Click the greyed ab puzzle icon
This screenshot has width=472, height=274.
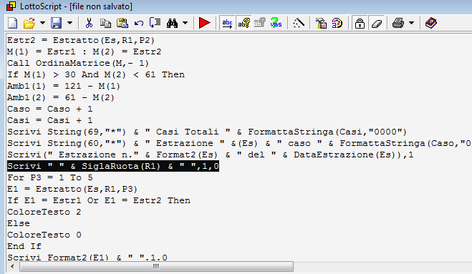pos(259,23)
